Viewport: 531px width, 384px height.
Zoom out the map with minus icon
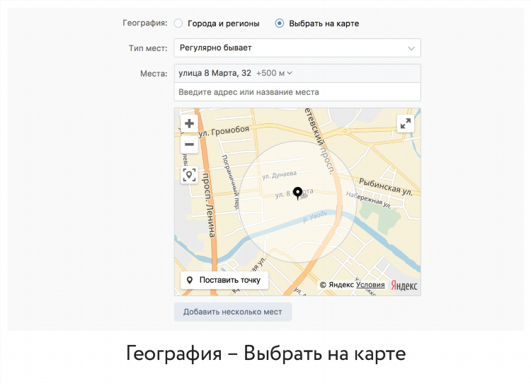189,145
